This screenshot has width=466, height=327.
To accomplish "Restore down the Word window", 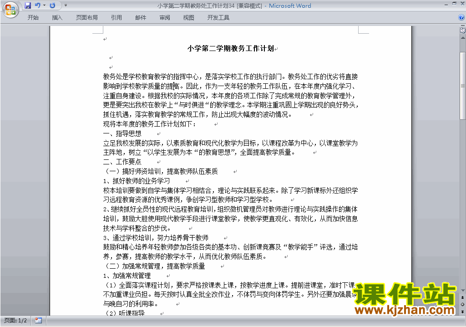I will click(x=454, y=4).
